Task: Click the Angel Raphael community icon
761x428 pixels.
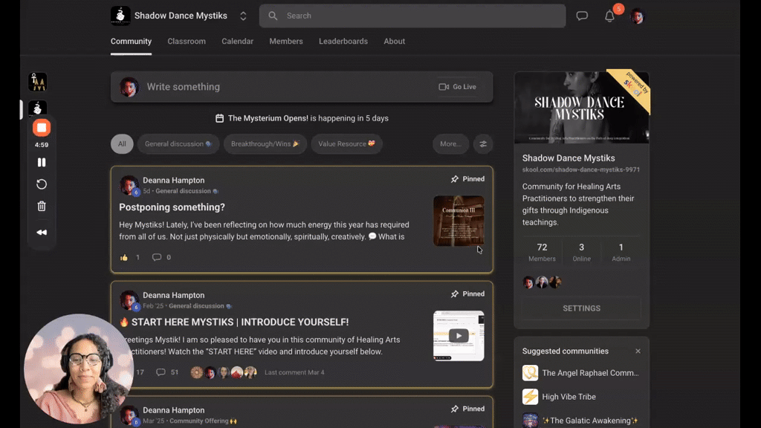Action: pyautogui.click(x=530, y=373)
